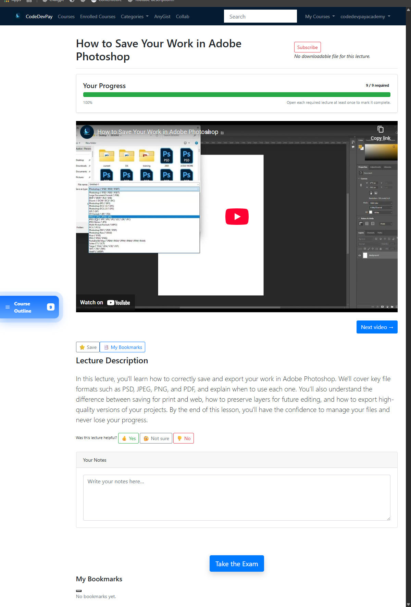Click the Not sure feedback button
The height and width of the screenshot is (607, 411).
pos(156,438)
